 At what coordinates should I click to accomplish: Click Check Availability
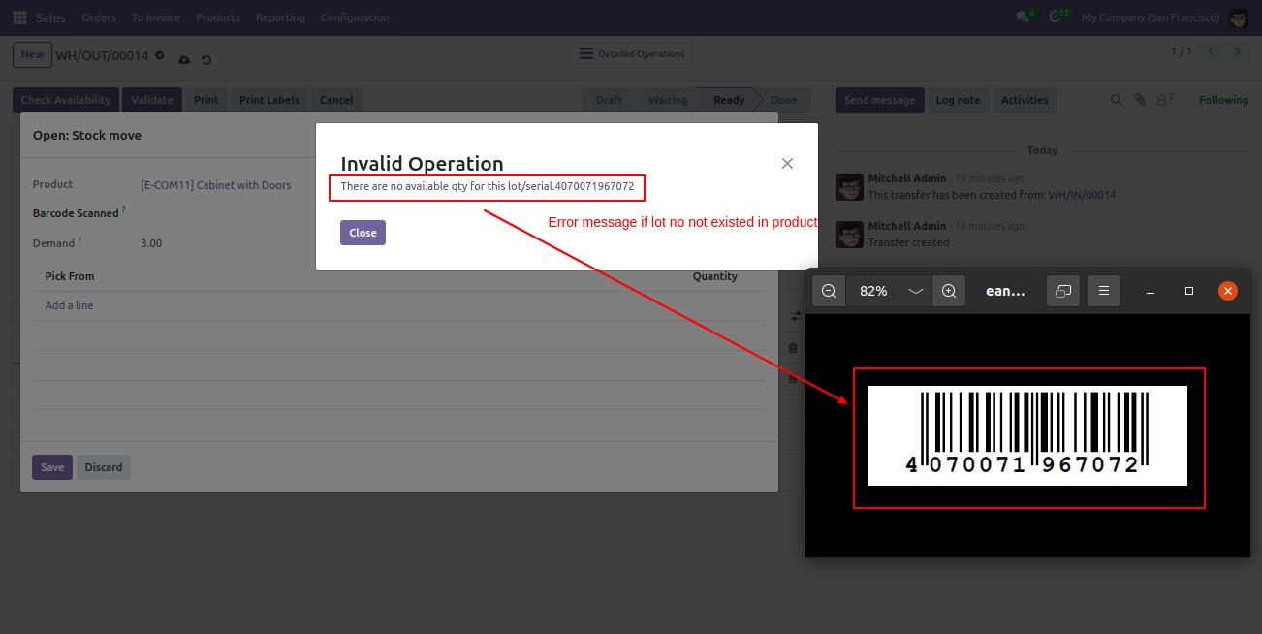(x=66, y=100)
